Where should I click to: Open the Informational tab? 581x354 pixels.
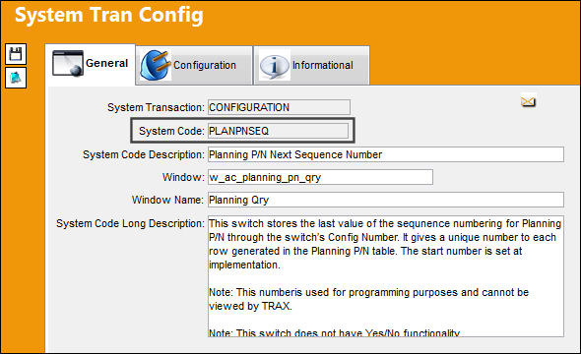pyautogui.click(x=311, y=66)
